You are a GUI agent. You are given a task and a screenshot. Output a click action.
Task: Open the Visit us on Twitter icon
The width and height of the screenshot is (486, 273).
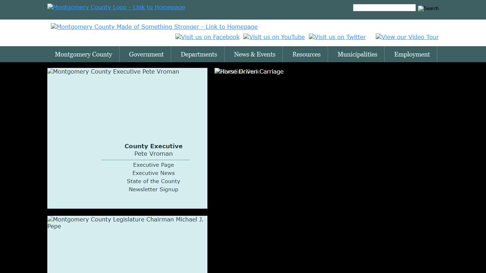(x=337, y=37)
